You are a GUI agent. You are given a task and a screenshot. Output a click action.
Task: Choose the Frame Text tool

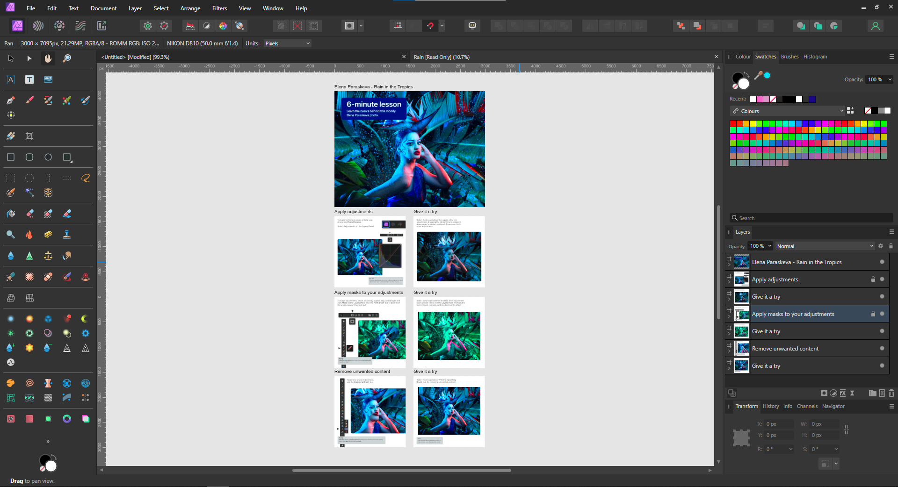pyautogui.click(x=29, y=79)
